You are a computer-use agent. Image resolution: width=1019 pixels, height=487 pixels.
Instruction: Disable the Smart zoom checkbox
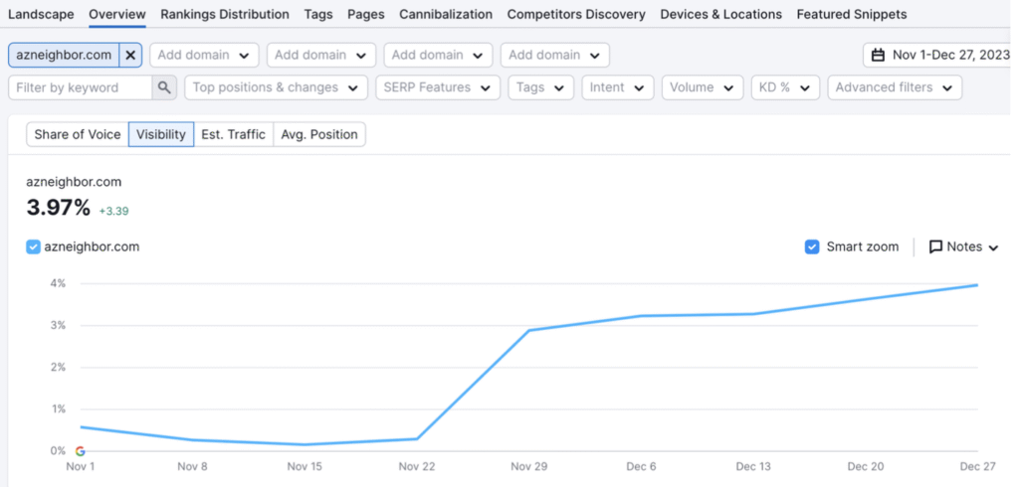pyautogui.click(x=812, y=246)
